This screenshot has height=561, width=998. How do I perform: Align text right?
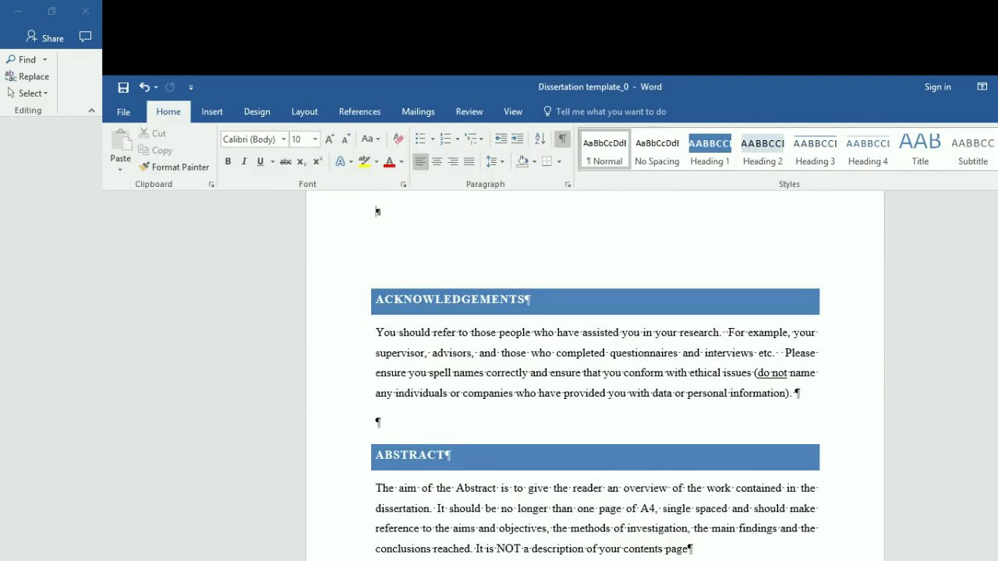453,161
